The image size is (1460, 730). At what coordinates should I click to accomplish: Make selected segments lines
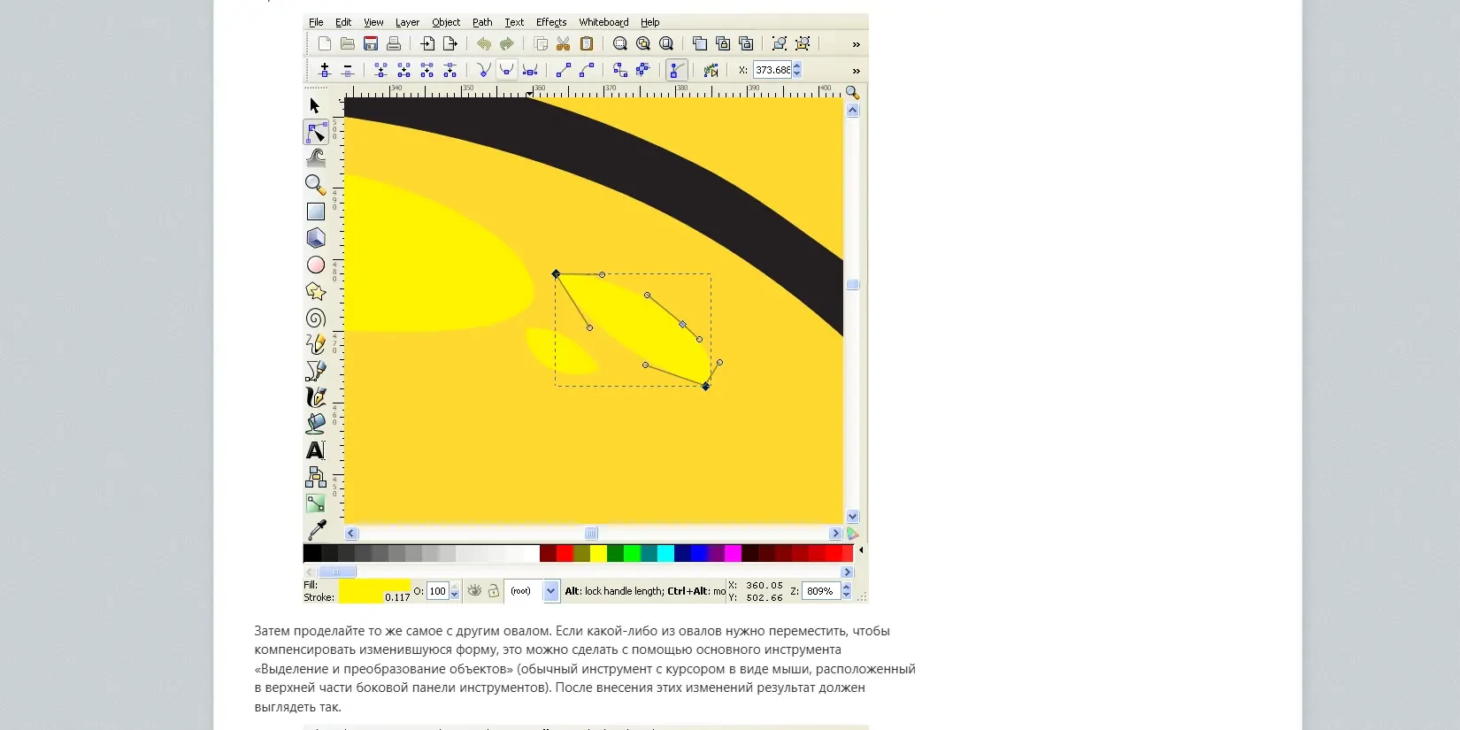[x=564, y=70]
